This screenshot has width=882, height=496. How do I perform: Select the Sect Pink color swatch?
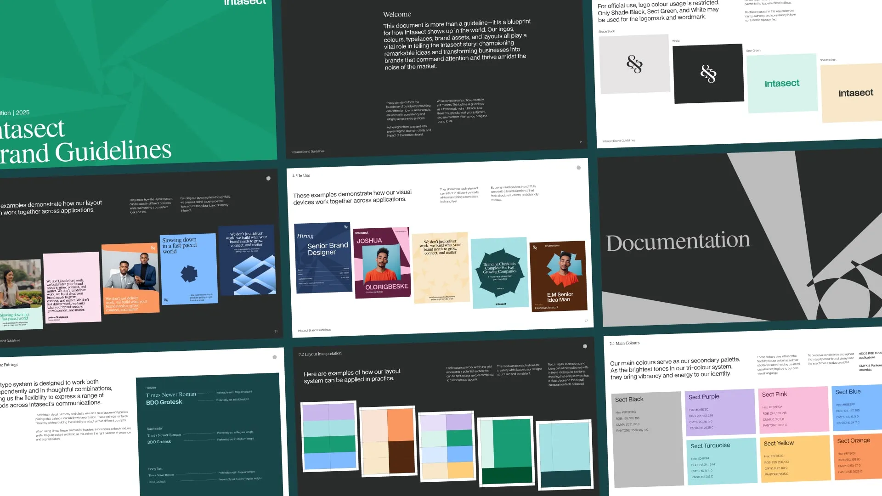coord(793,410)
